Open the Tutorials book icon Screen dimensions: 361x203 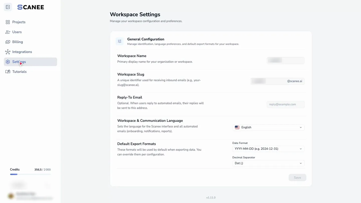pos(8,72)
